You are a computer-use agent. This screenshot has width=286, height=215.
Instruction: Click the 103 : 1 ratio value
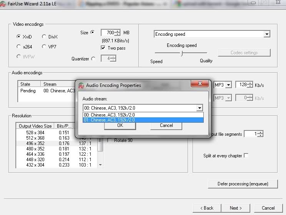85,165
